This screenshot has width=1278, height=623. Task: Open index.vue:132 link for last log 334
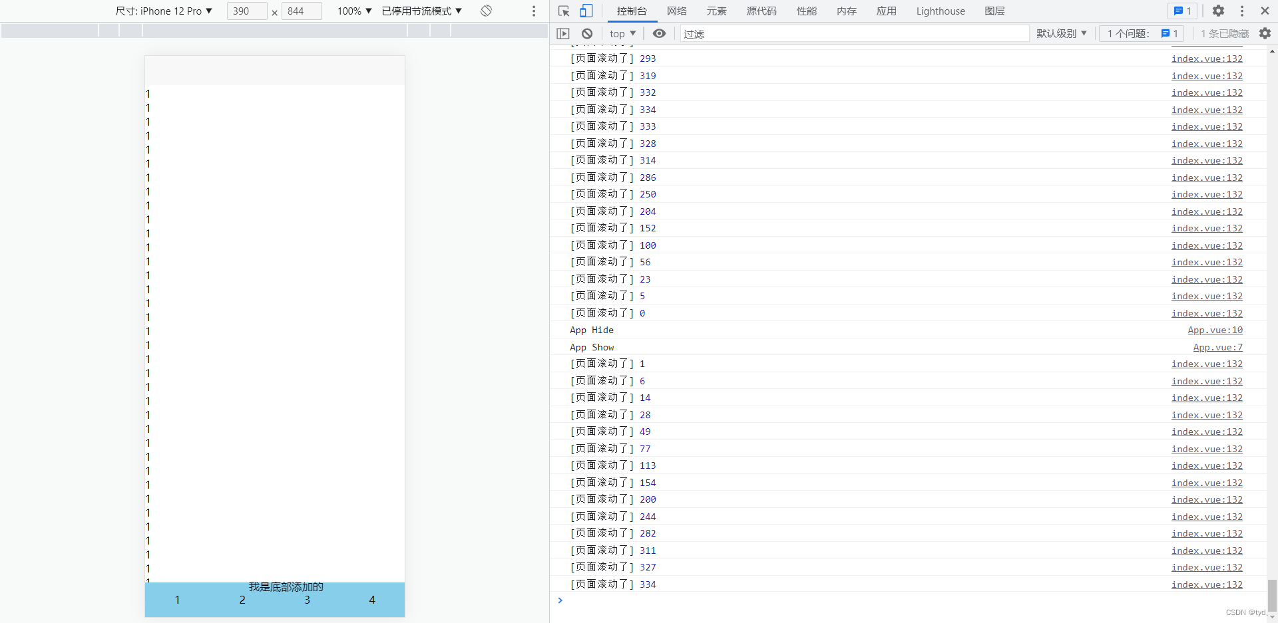click(1207, 584)
